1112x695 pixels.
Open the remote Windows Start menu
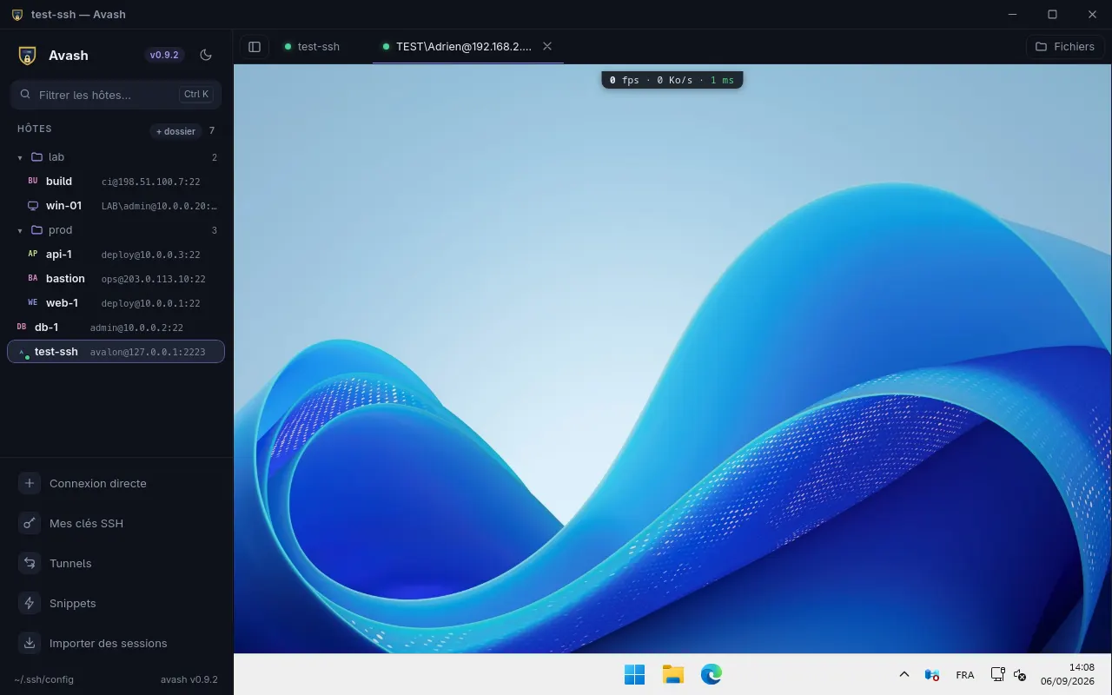click(634, 674)
